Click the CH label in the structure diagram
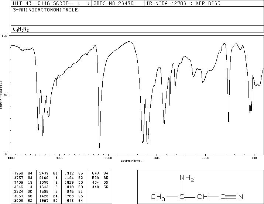Image resolution: width=264 pixels, height=204 pixels. point(202,197)
